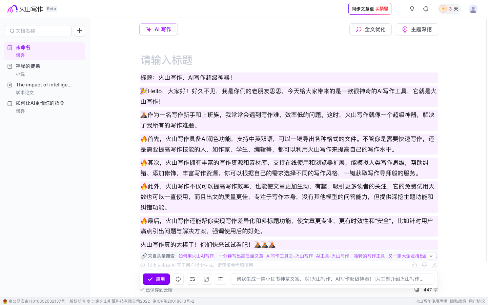Click the search magnifier in 文档名称 box
The height and width of the screenshot is (305, 488).
pos(12,31)
